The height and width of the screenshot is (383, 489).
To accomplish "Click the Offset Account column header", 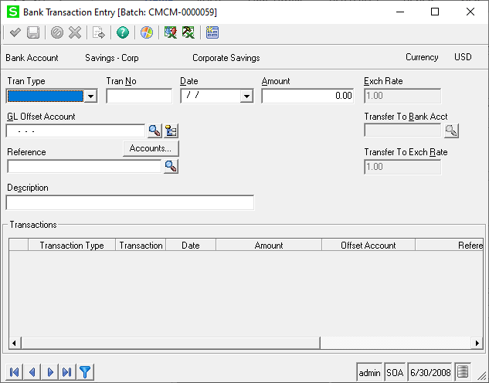I will (368, 246).
